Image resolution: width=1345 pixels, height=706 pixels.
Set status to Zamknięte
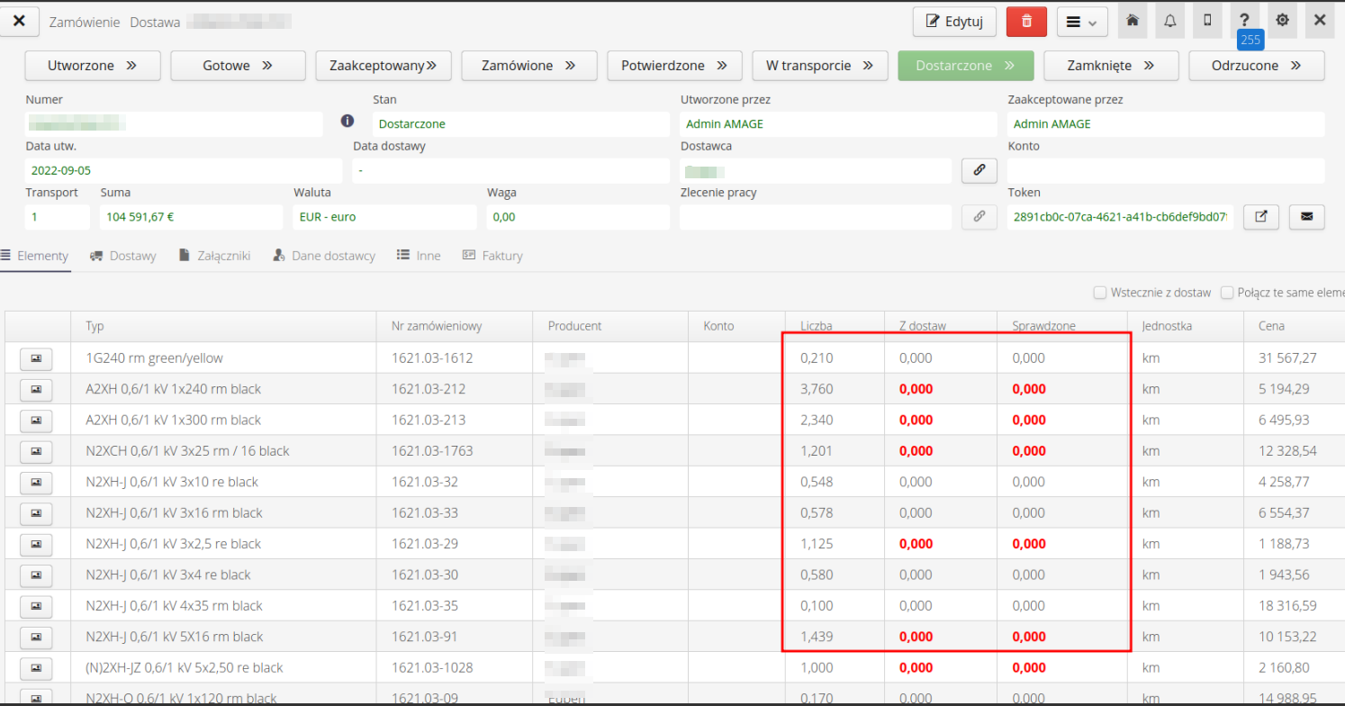pos(1111,66)
